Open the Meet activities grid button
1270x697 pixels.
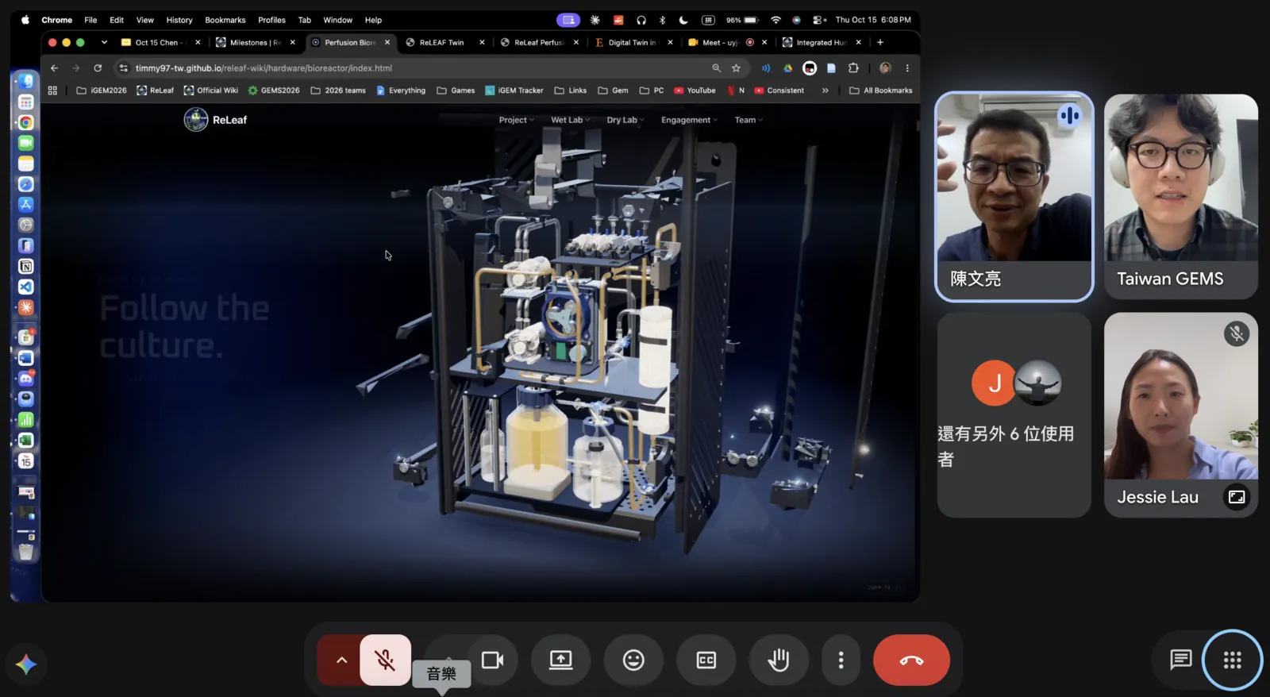pos(1232,660)
